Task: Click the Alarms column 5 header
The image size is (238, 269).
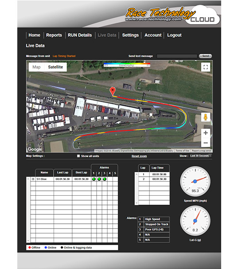Action: [115, 173]
